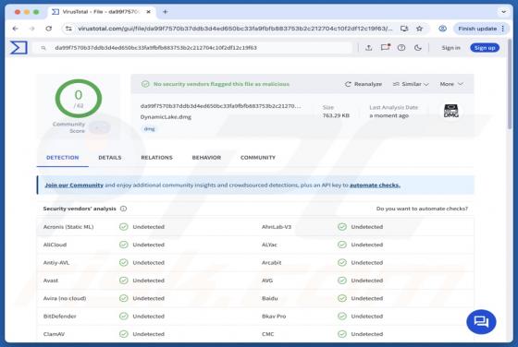Click the Reanalyze button
This screenshot has width=518, height=347.
coord(364,84)
